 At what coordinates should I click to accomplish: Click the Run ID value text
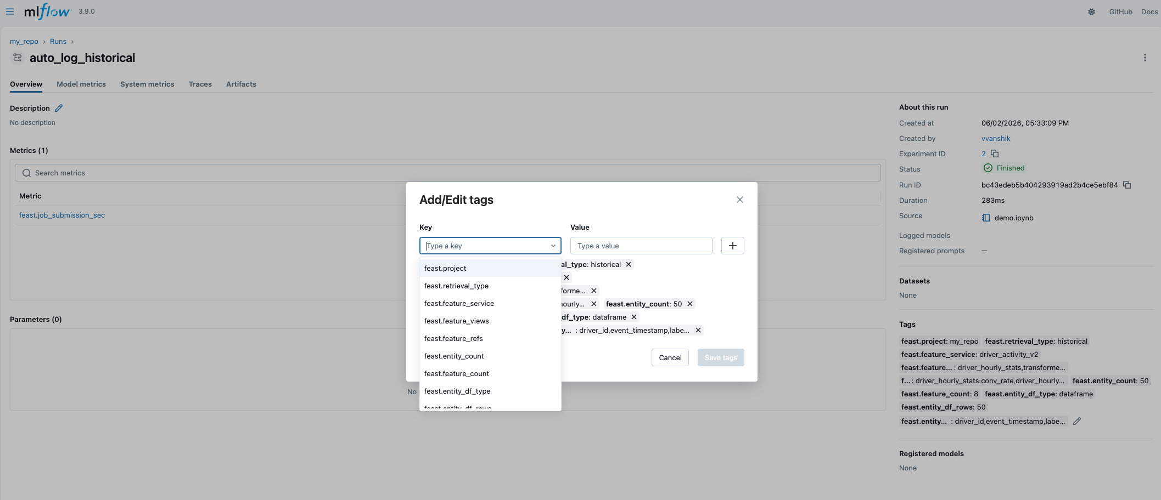click(x=1050, y=185)
